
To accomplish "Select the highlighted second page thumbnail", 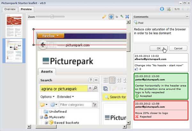I will tap(14, 51).
